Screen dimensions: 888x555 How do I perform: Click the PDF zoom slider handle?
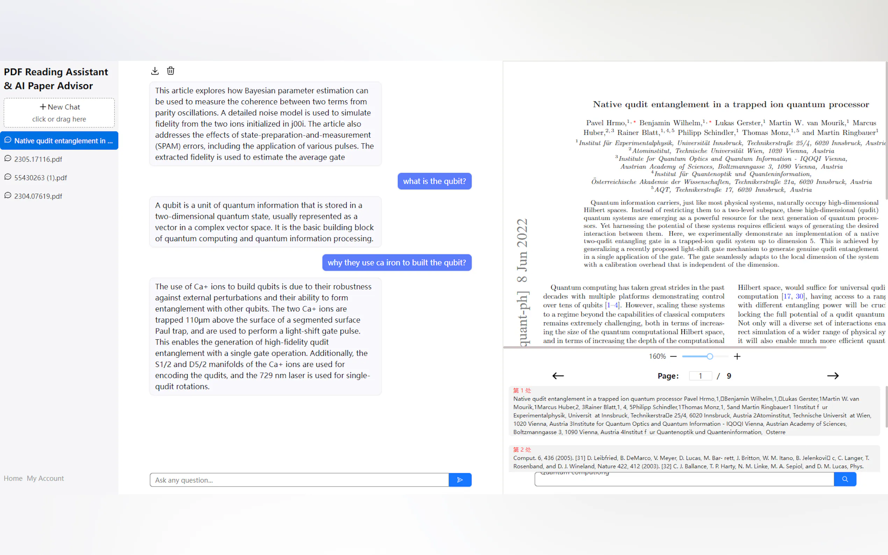pos(710,356)
